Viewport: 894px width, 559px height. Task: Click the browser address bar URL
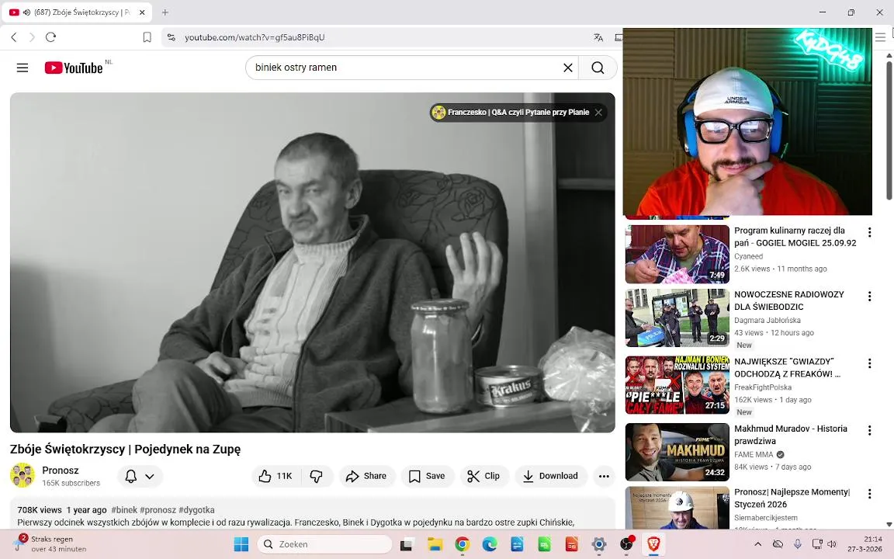(x=255, y=37)
